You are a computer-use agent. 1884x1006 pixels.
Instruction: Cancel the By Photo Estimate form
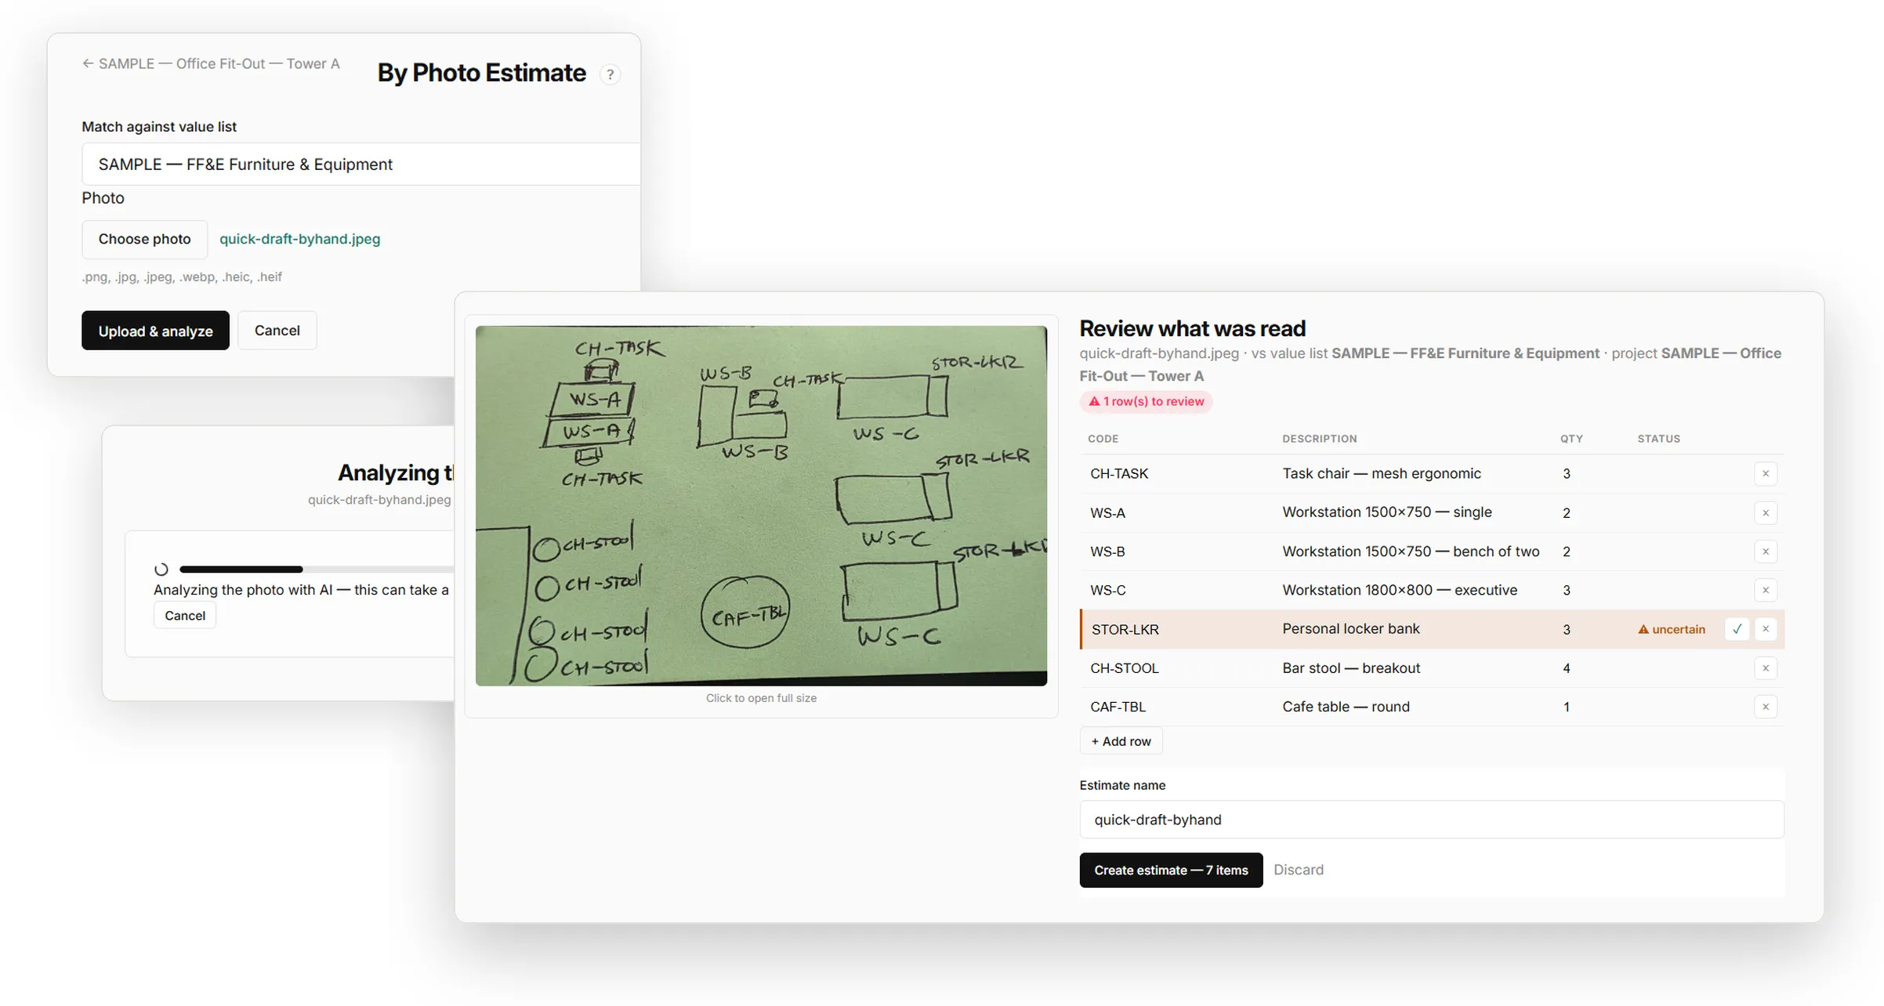click(x=277, y=331)
